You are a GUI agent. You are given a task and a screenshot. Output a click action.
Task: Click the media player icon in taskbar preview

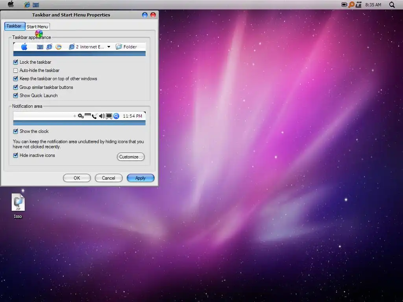point(59,47)
